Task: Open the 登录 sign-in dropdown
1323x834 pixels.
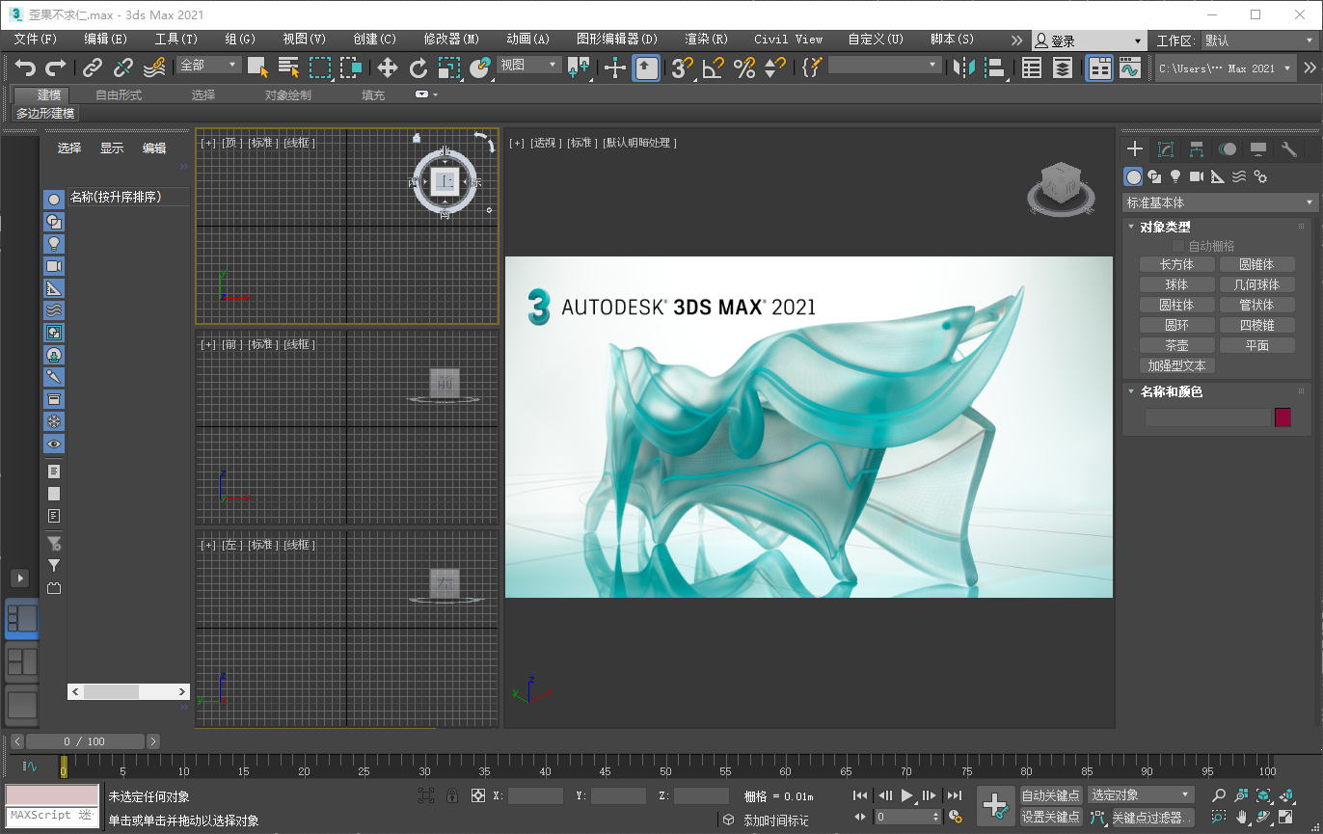Action: click(1088, 40)
